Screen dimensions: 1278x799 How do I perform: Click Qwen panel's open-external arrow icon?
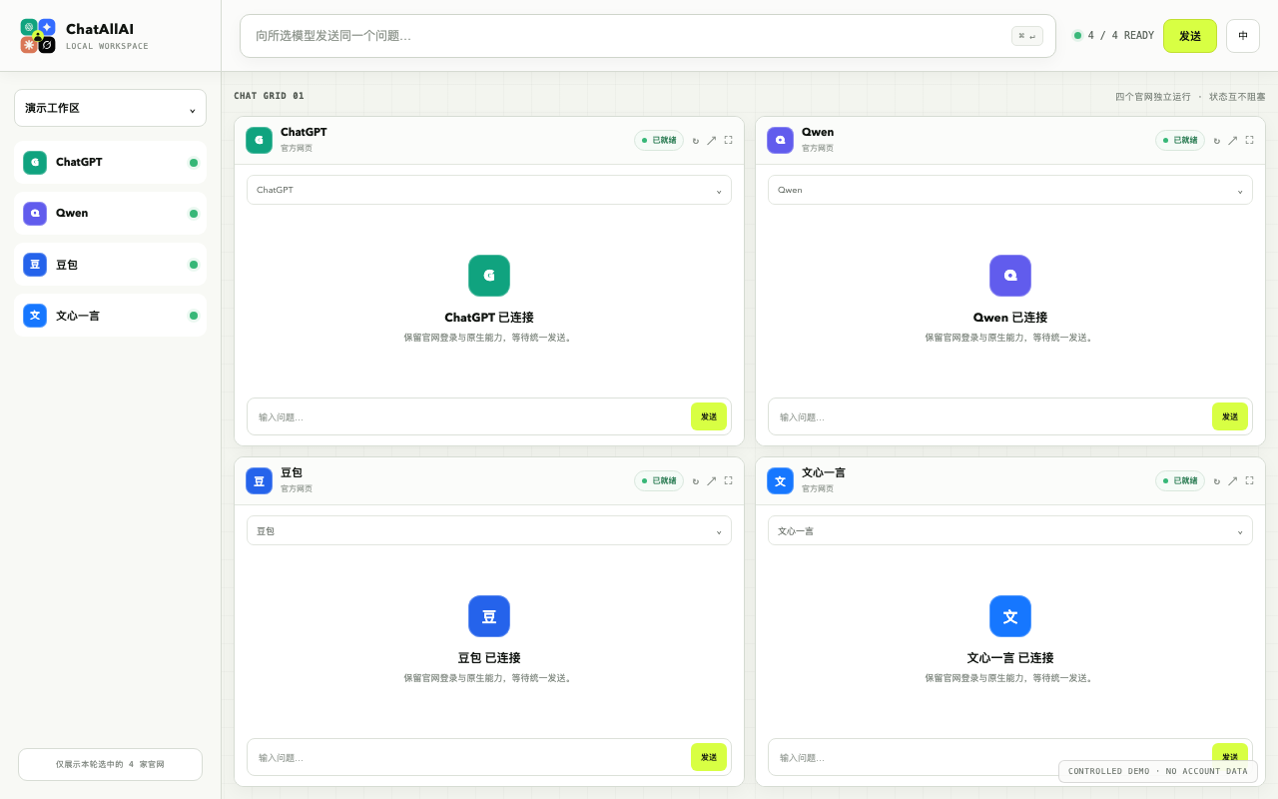[1233, 141]
